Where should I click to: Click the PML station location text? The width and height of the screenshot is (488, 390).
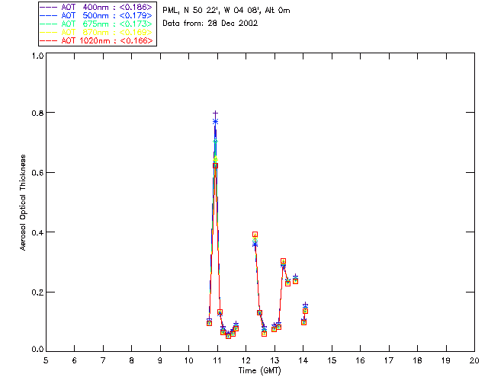pos(226,11)
